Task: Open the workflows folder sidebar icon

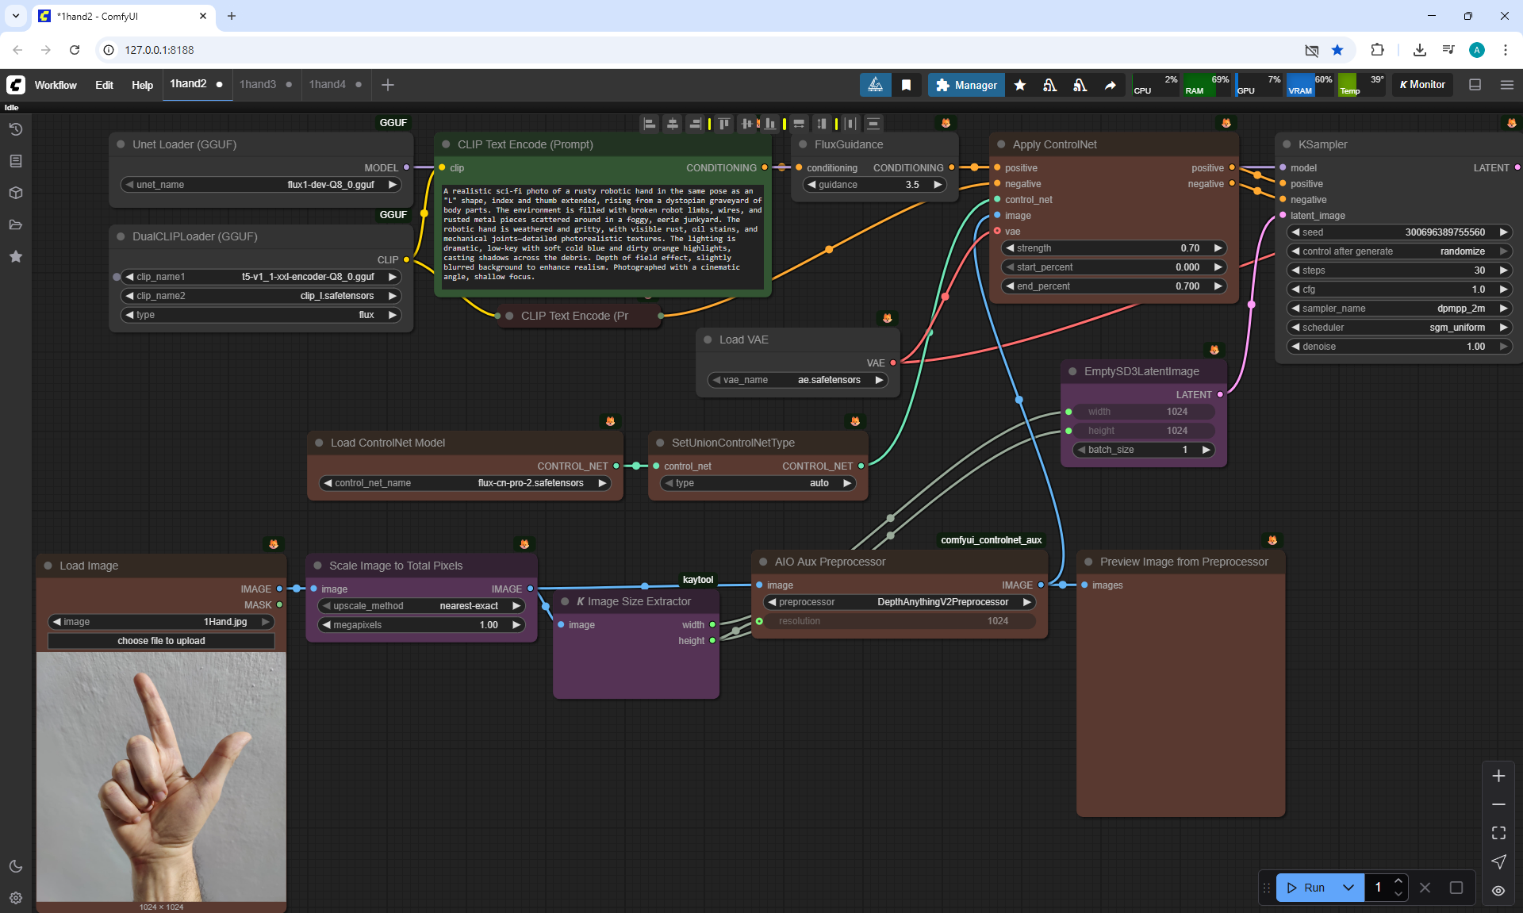Action: (16, 224)
